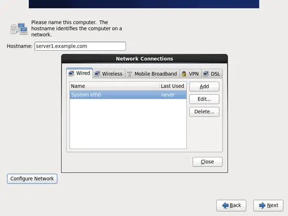Click the Network Connections title bar
This screenshot has width=288, height=216.
(145, 59)
